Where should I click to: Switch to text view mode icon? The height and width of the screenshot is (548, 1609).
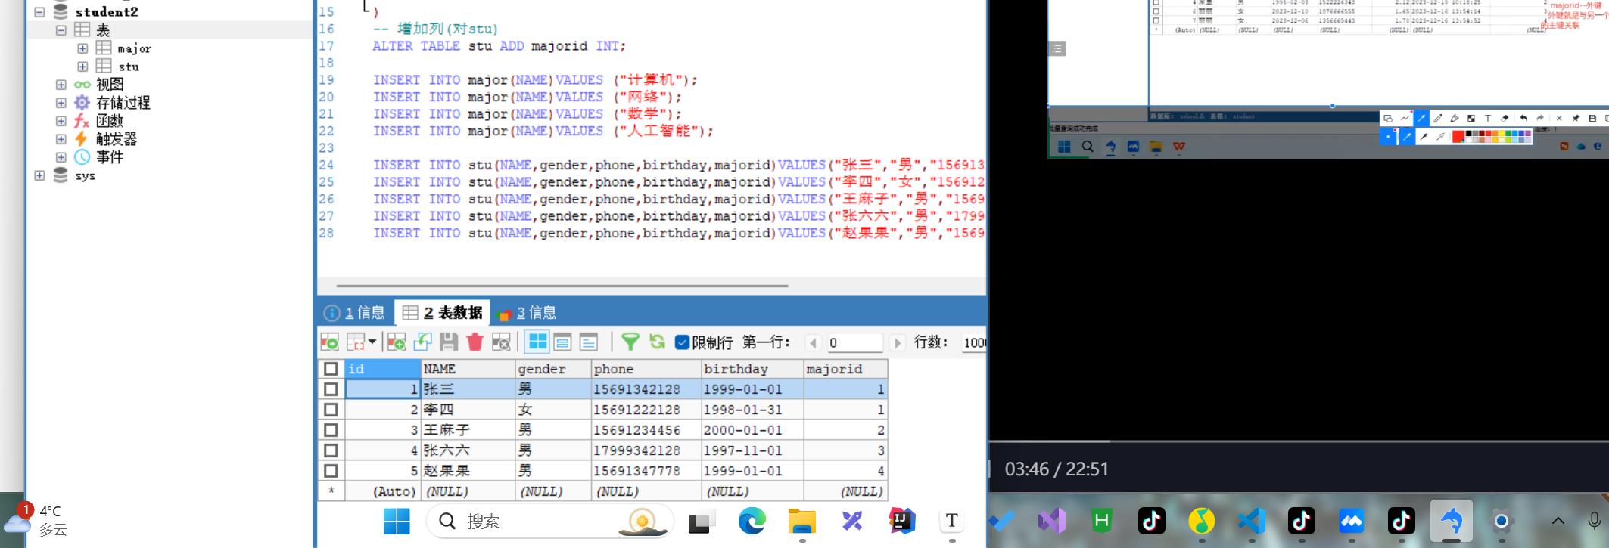(x=588, y=342)
